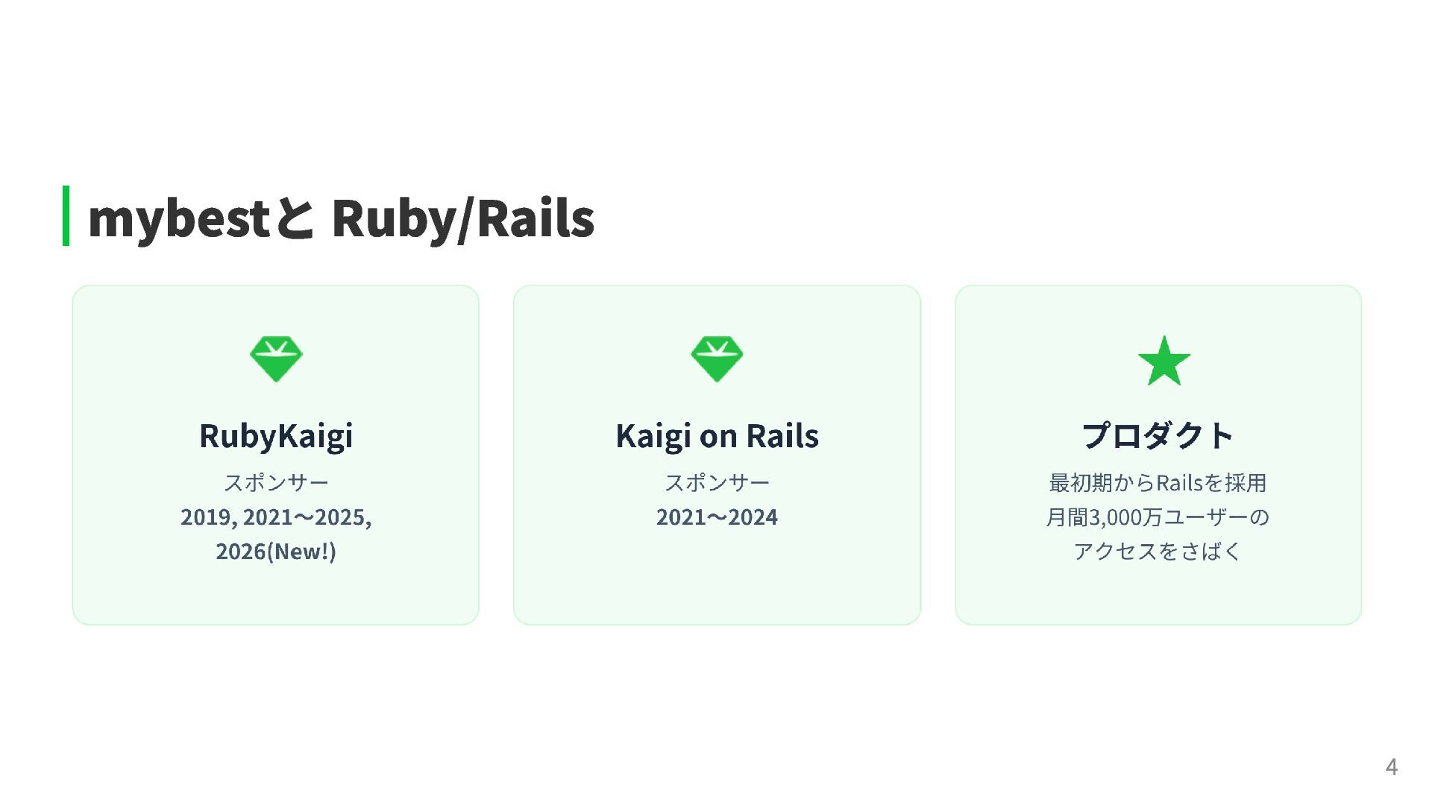Click the slide page number 4
Image resolution: width=1432 pixels, height=805 pixels.
click(1391, 767)
